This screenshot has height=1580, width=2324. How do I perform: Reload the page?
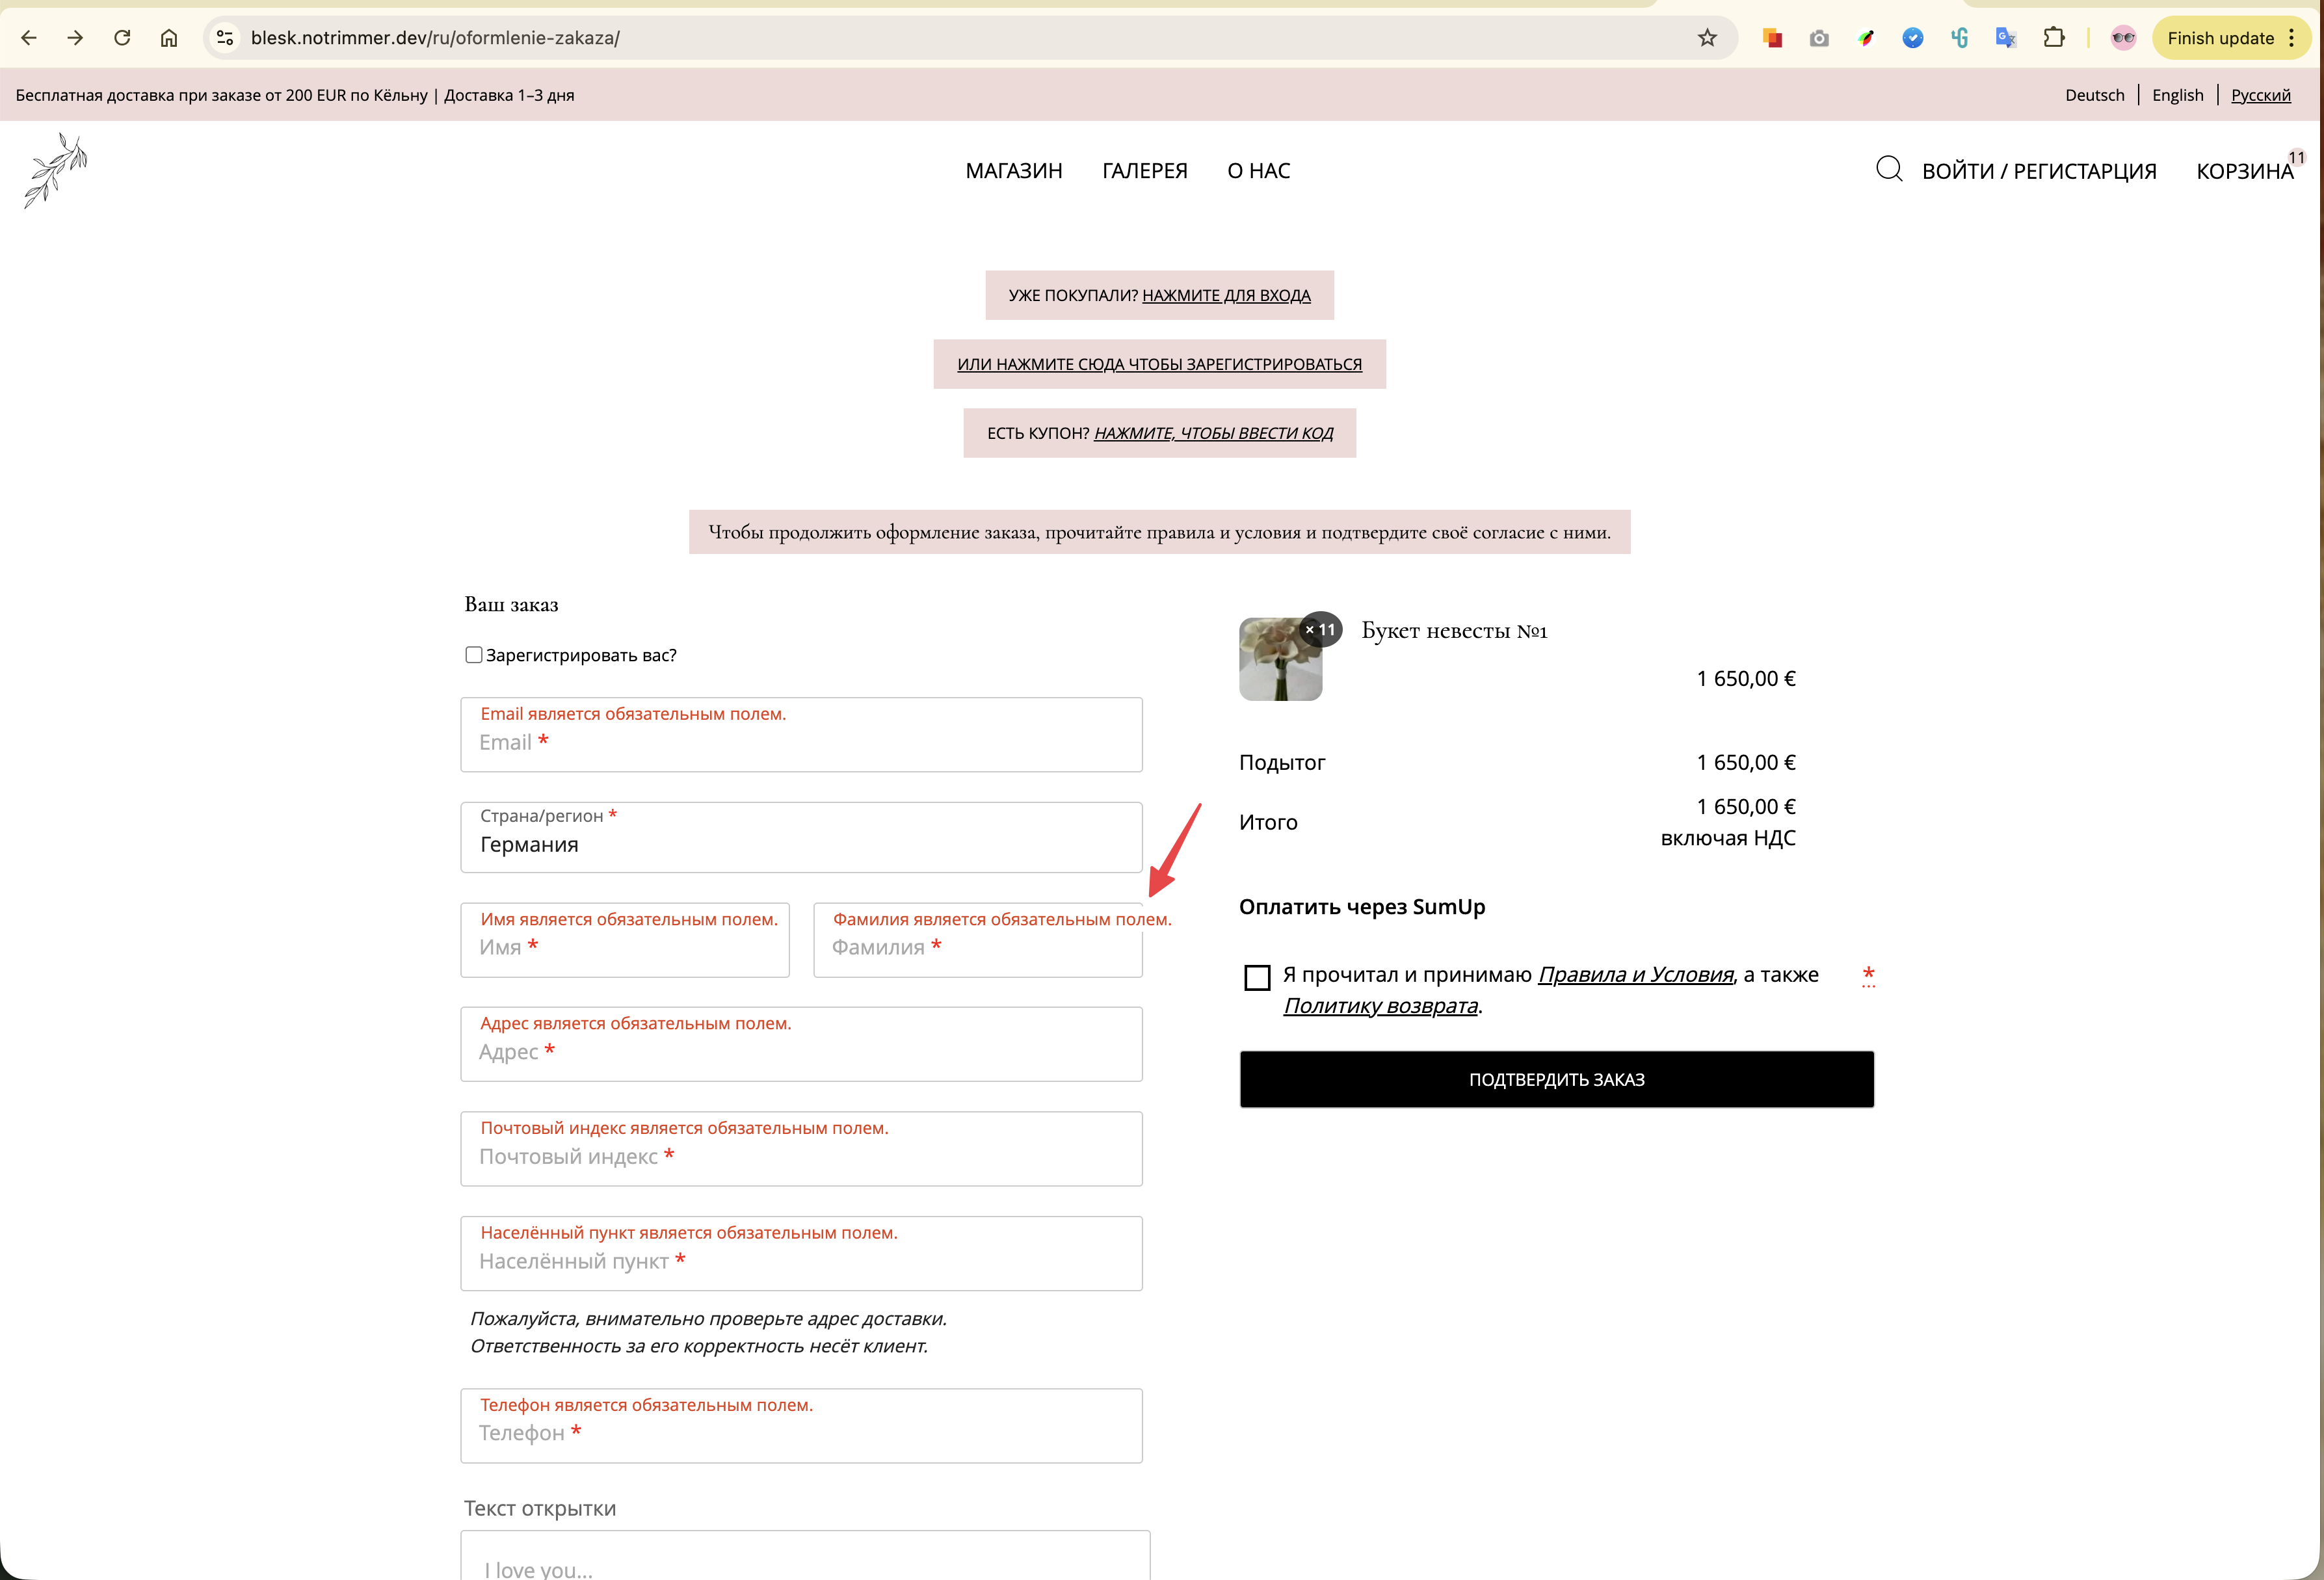pyautogui.click(x=122, y=38)
